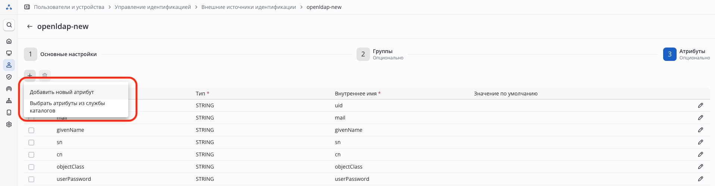Open the home icon in sidebar
Screen dimensions: 715x186
point(9,41)
